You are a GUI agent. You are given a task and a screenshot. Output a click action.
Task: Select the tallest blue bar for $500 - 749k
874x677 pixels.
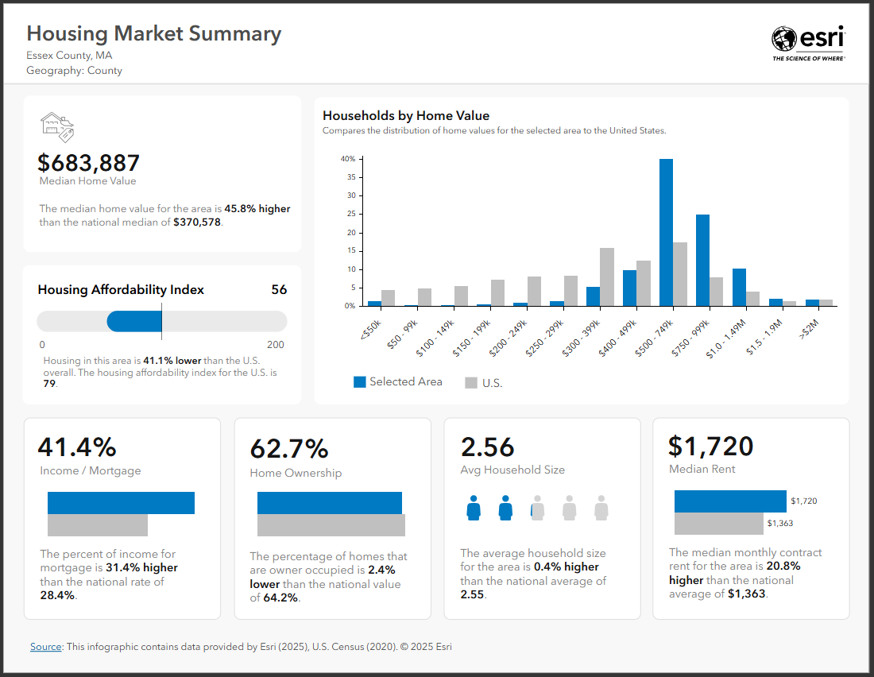pyautogui.click(x=666, y=232)
